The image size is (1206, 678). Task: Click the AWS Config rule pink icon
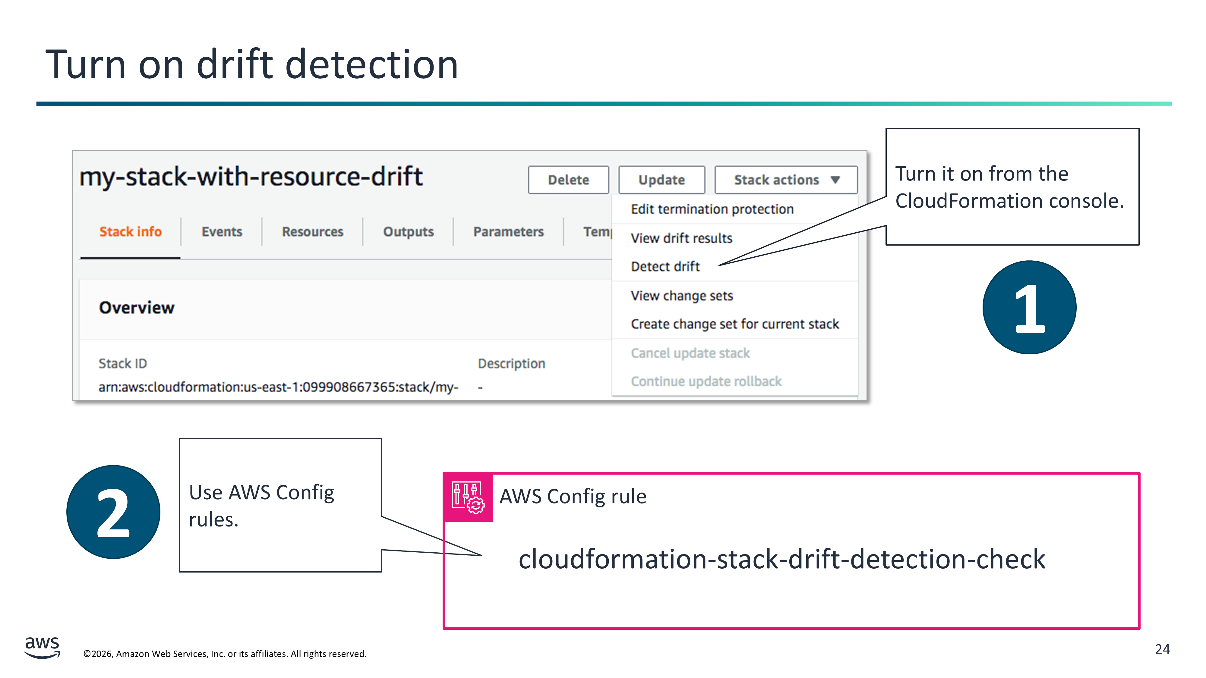[x=467, y=498]
